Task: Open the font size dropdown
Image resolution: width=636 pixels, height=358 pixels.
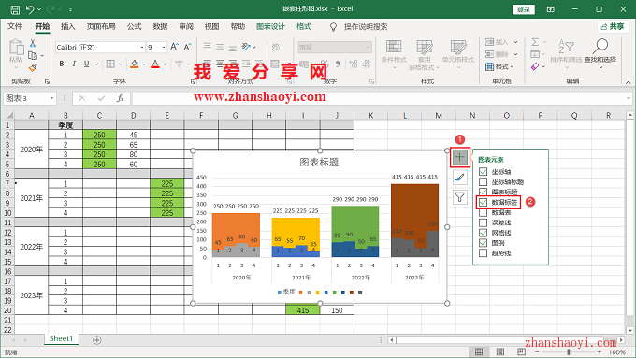Action: (x=164, y=48)
